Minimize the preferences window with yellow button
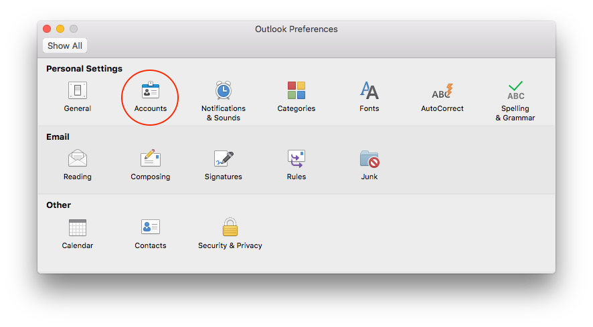This screenshot has height=327, width=593. [x=60, y=29]
